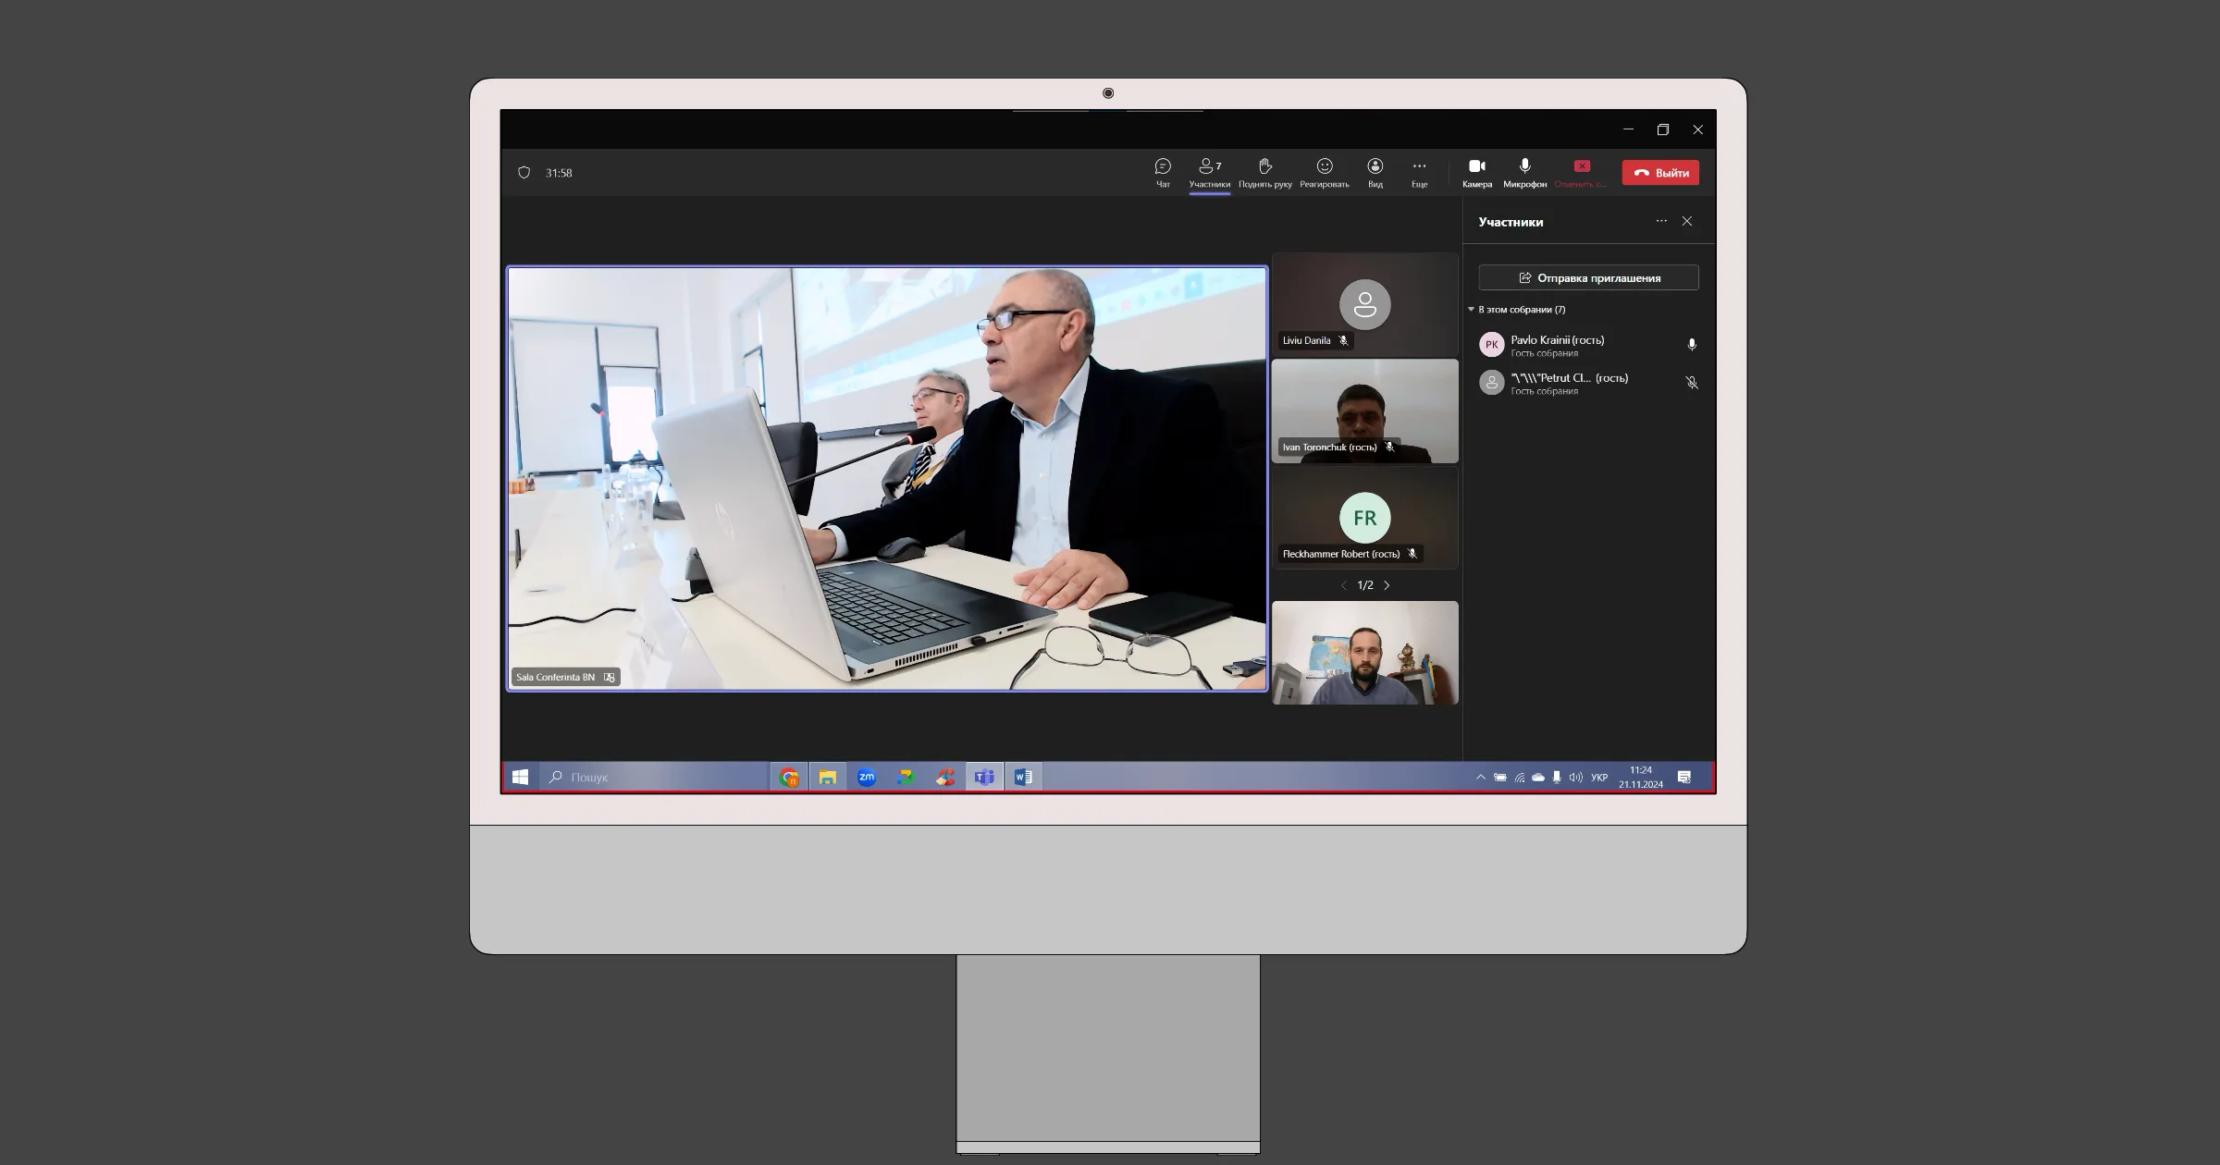Open the Реагировать reactions menu
The height and width of the screenshot is (1165, 2220).
coord(1324,173)
